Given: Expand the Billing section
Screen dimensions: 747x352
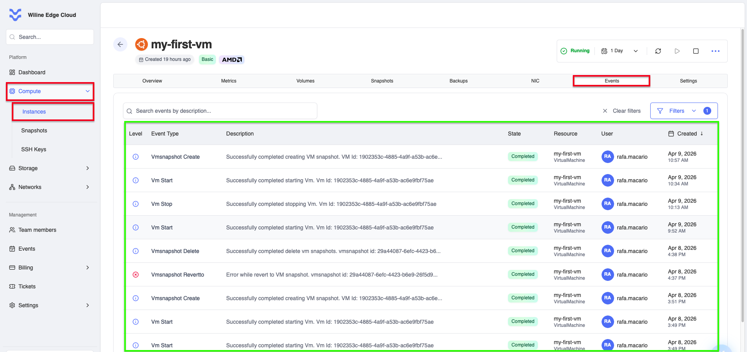Looking at the screenshot, I should [50, 268].
